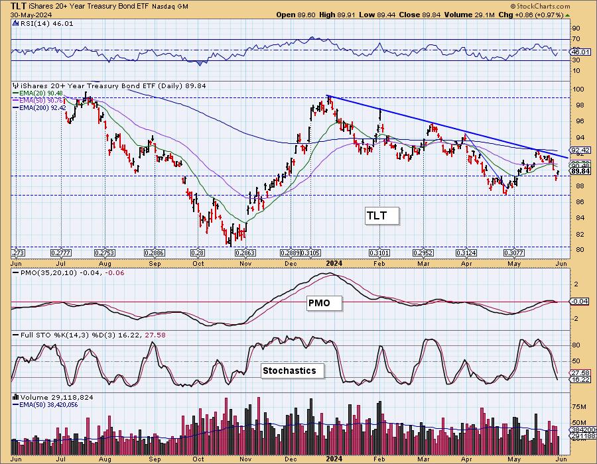The width and height of the screenshot is (597, 464).
Task: Click the blue declining trendline on price chart
Action: tap(447, 126)
